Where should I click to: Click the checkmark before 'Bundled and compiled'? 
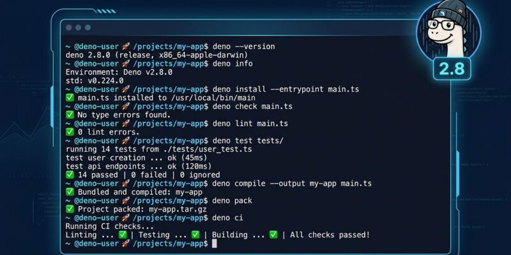click(x=70, y=193)
